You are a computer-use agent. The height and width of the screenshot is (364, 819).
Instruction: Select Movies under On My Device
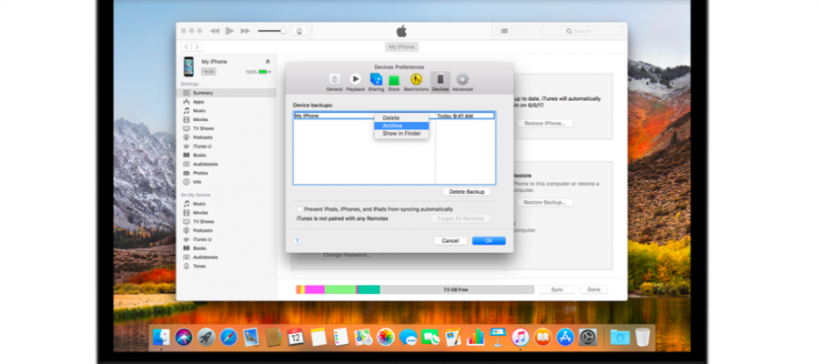pyautogui.click(x=227, y=213)
